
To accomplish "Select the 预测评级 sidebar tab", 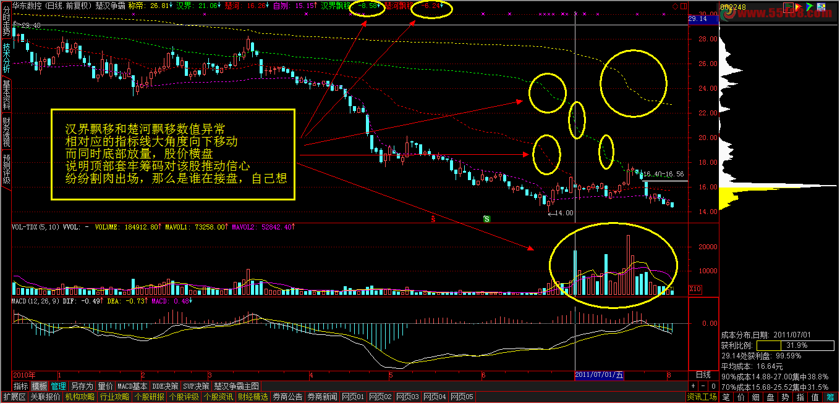I will tap(6, 168).
